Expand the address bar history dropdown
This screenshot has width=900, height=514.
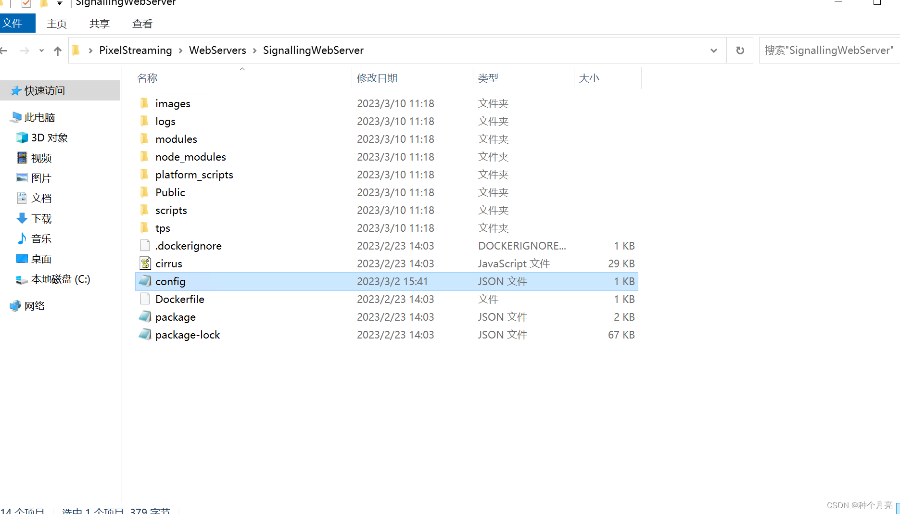[714, 50]
